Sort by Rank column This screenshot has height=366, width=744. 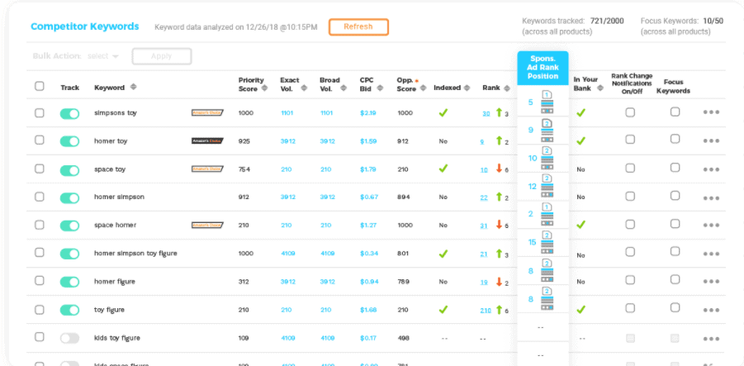point(507,88)
